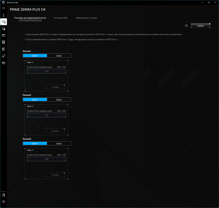Click the Найти button
Image resolution: width=219 pixels, height=208 pixels.
201,26
